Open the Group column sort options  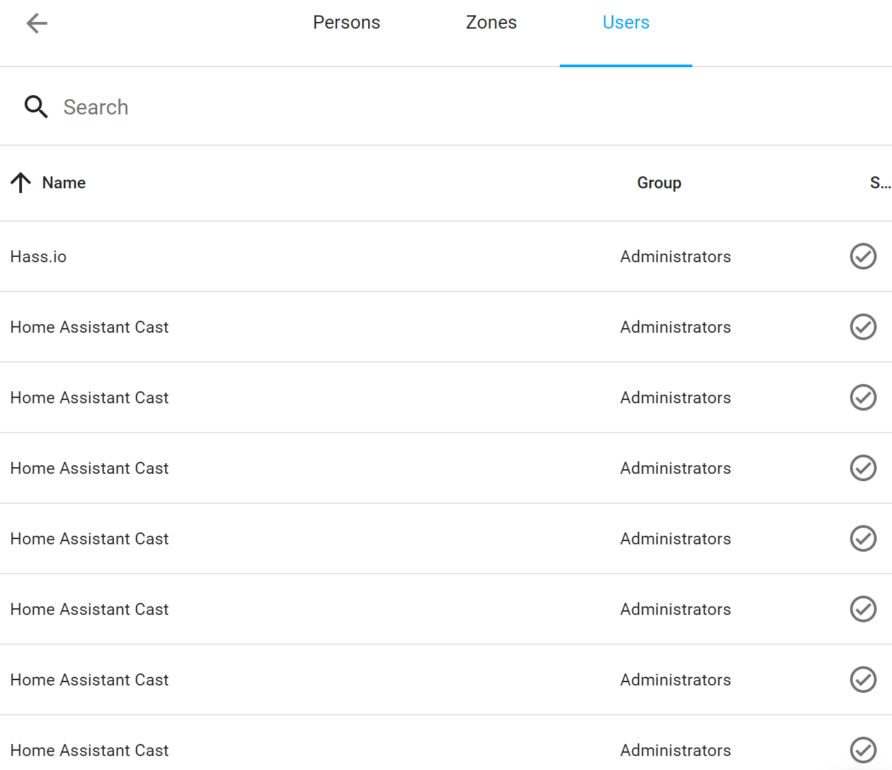[x=659, y=182]
